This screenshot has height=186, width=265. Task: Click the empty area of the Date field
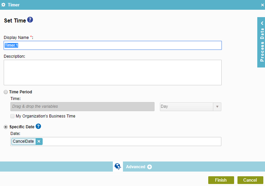(x=131, y=141)
